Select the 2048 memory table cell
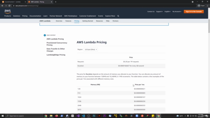 79,106
